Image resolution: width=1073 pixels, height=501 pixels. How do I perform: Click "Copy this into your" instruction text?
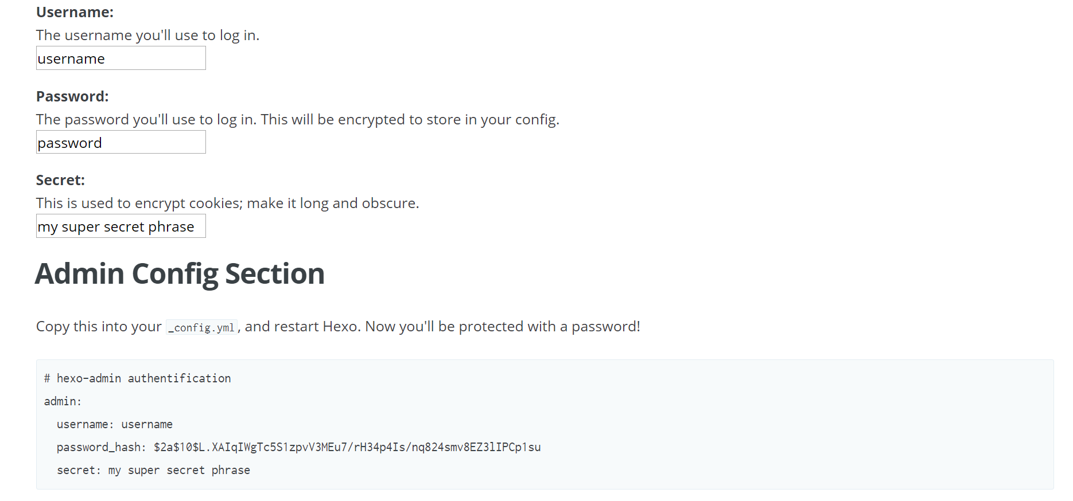(99, 326)
